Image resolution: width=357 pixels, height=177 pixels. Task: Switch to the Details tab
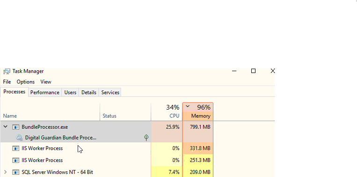89,93
